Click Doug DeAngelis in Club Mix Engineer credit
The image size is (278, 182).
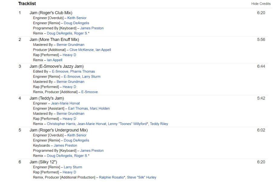click(x=76, y=23)
